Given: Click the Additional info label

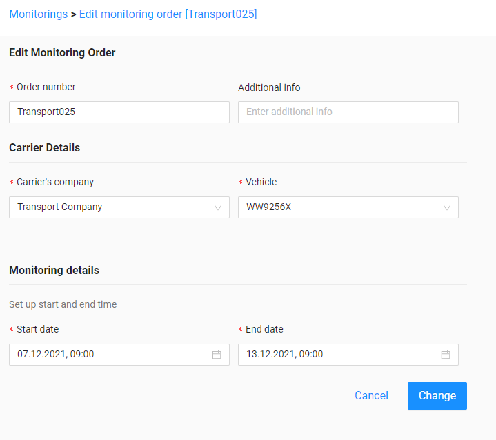Looking at the screenshot, I should tap(269, 87).
